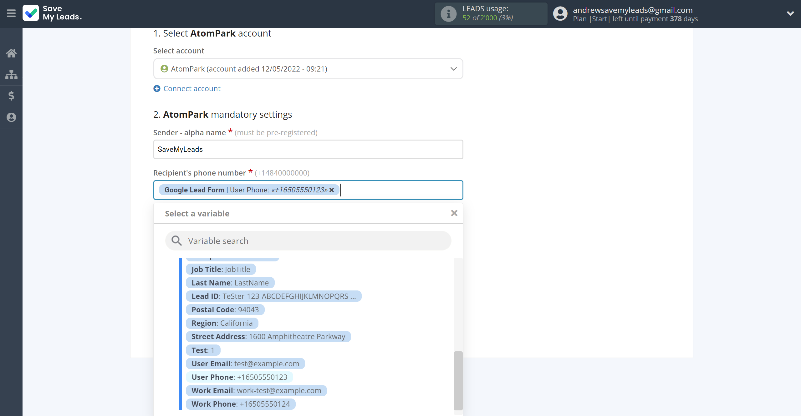
Task: Open the profile icon in the sidebar
Action: coord(11,117)
